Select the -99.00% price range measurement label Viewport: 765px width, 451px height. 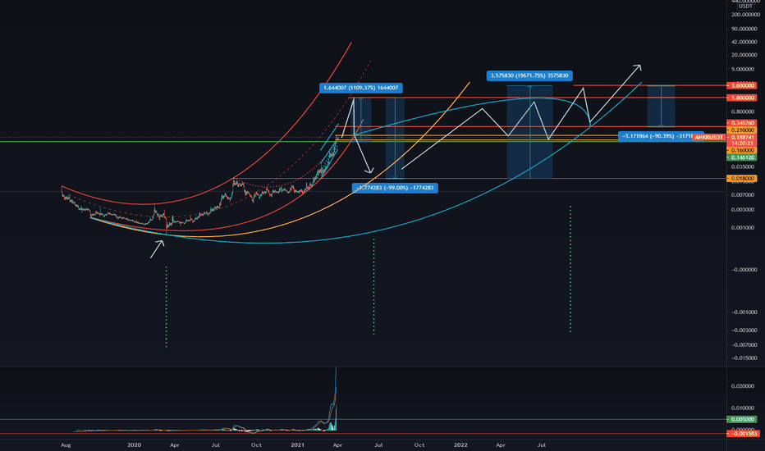[x=395, y=188]
